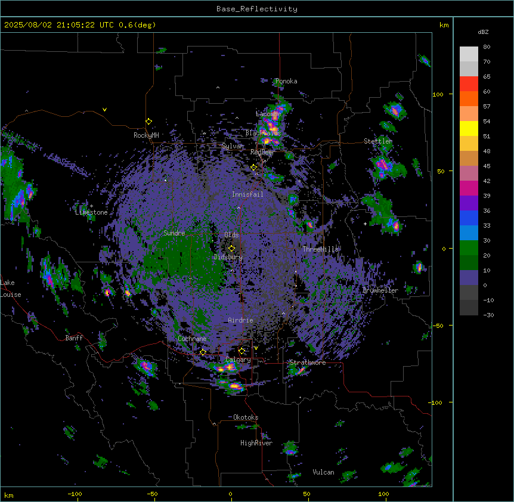Click the Airdrie city label

pyautogui.click(x=240, y=320)
